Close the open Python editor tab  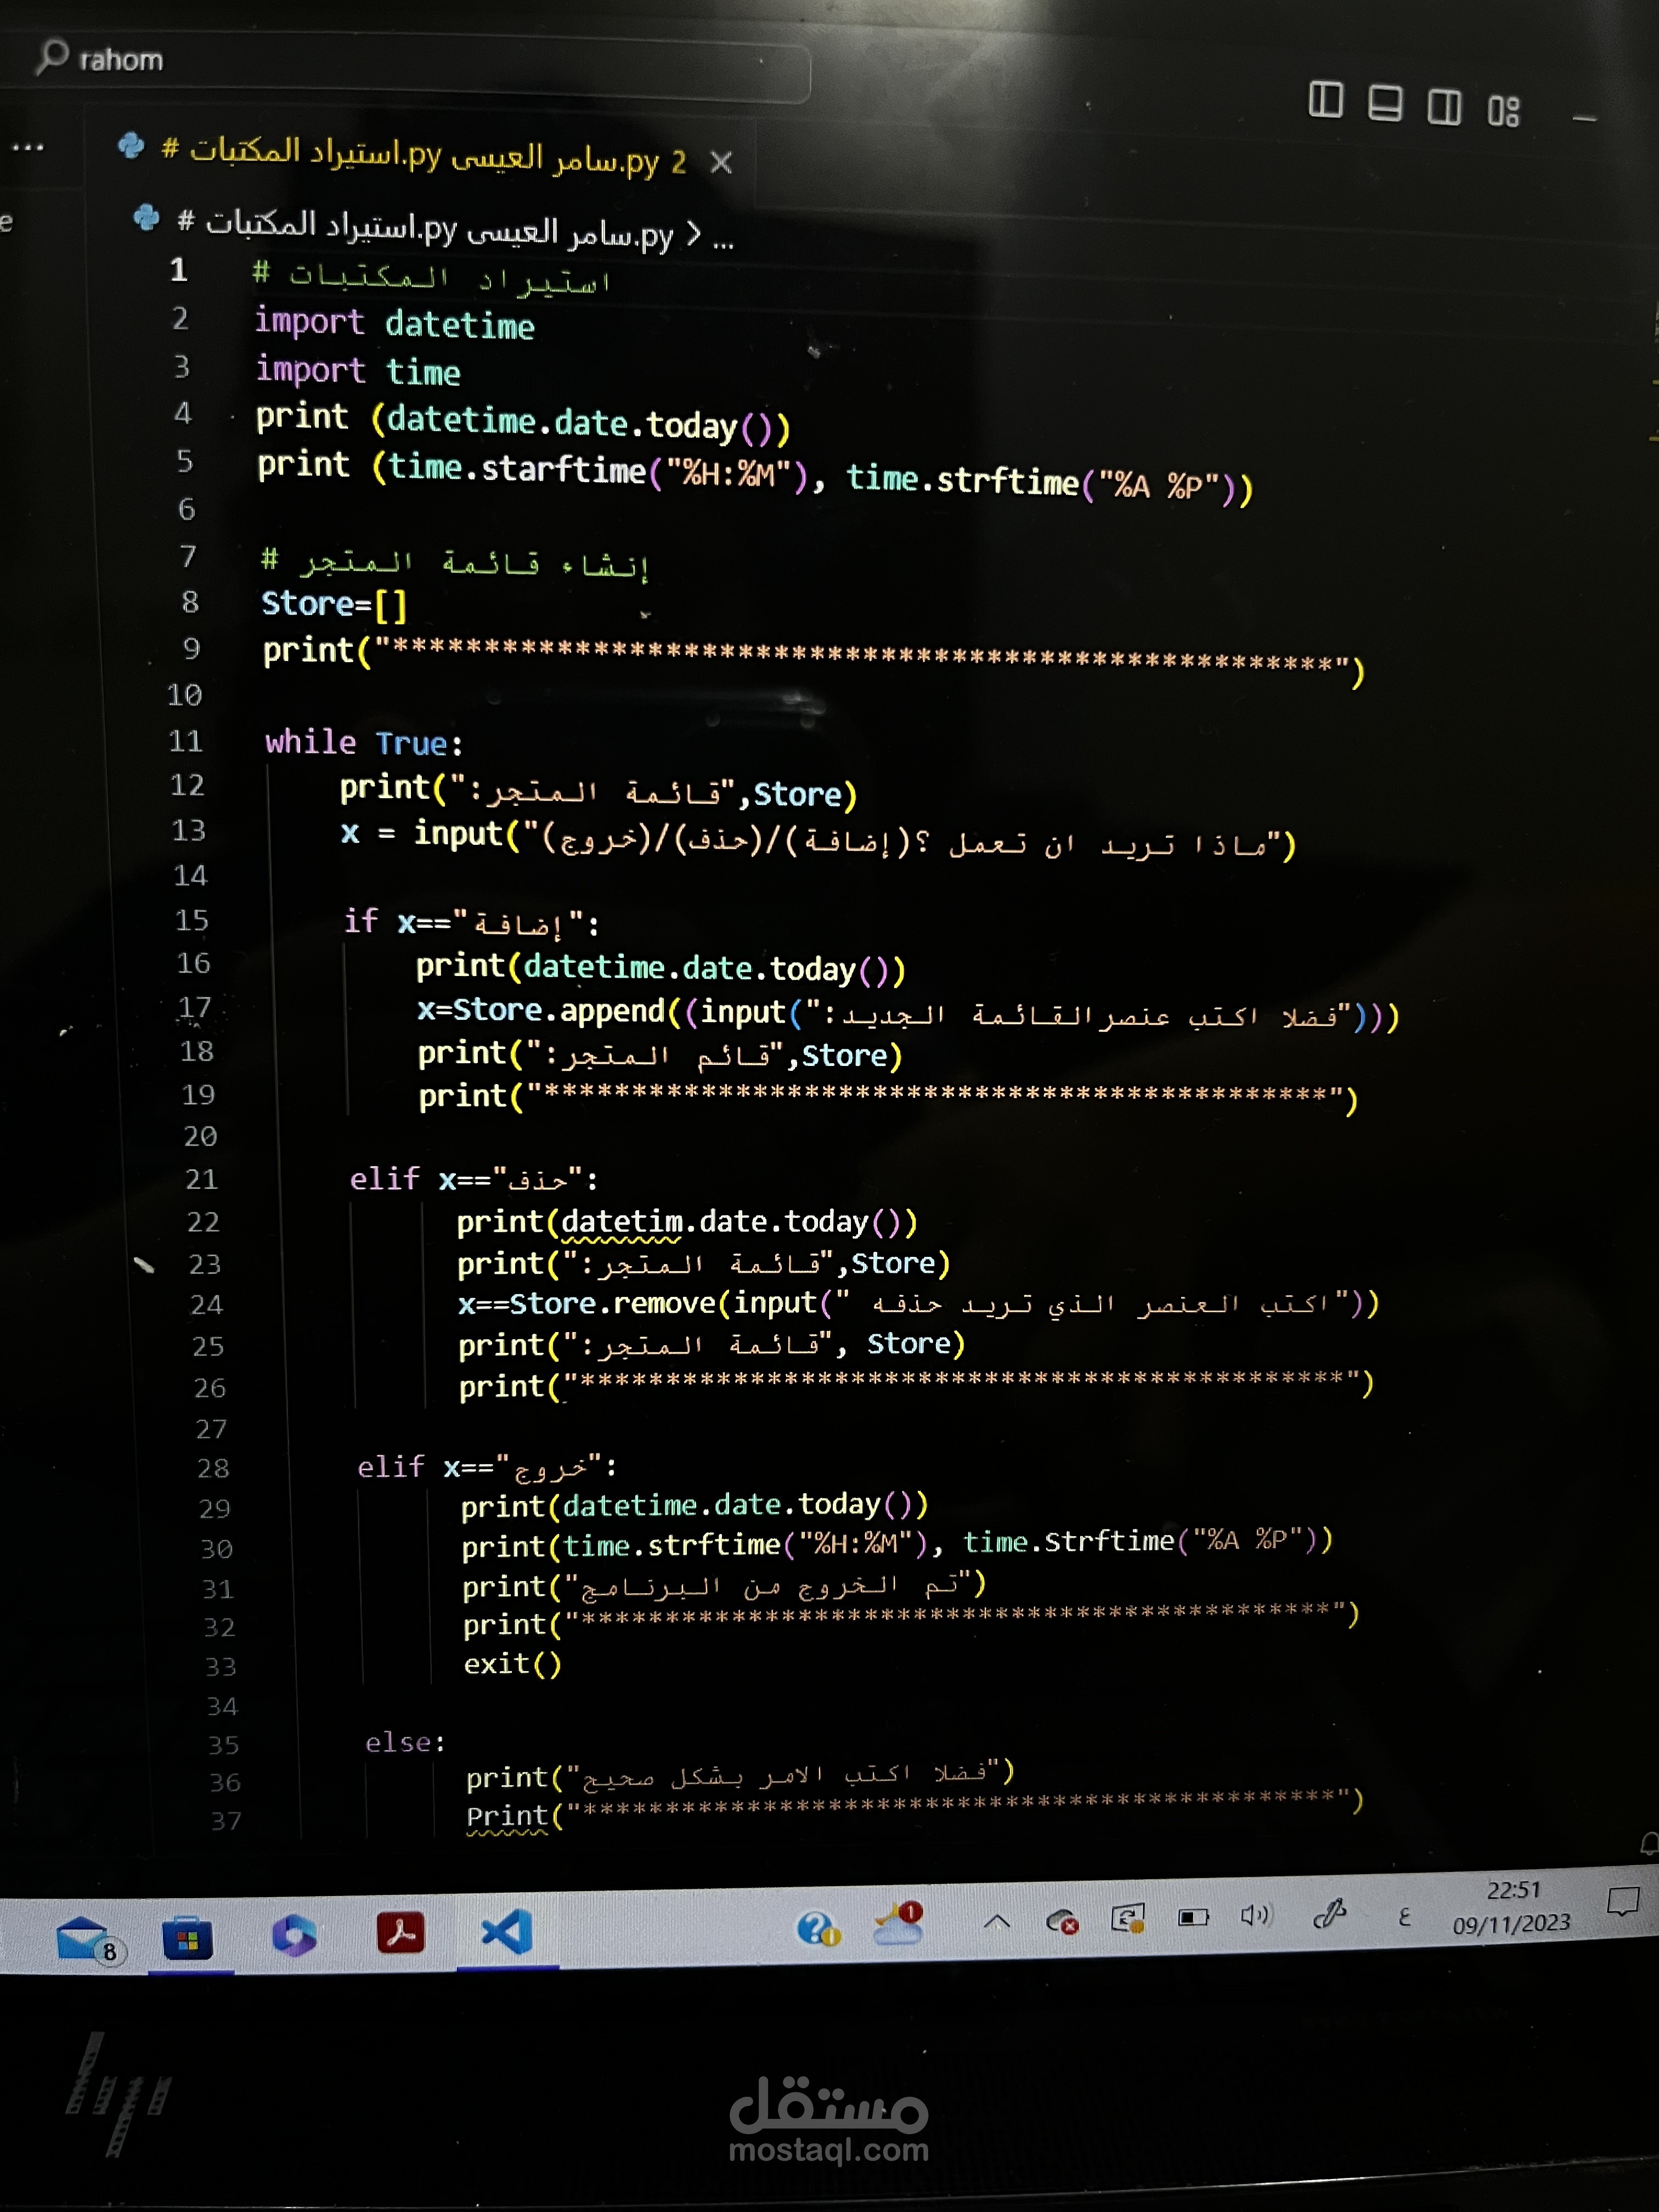721,162
